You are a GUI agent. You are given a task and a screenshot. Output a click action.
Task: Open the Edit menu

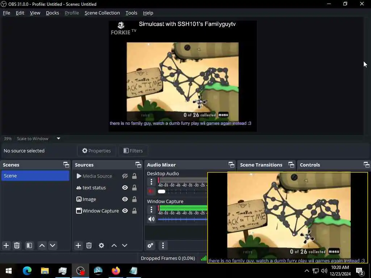[x=20, y=13]
